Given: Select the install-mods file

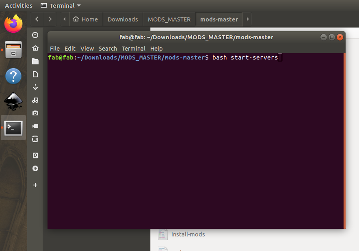Looking at the screenshot, I should [188, 234].
